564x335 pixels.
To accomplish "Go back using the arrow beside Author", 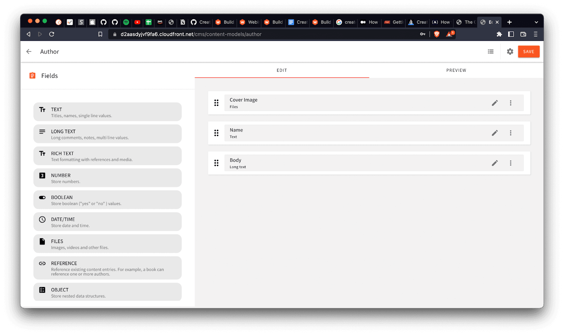I will (29, 52).
